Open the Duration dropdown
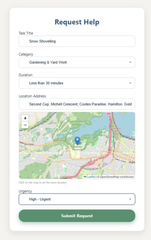This screenshot has width=151, height=240. pyautogui.click(x=77, y=83)
